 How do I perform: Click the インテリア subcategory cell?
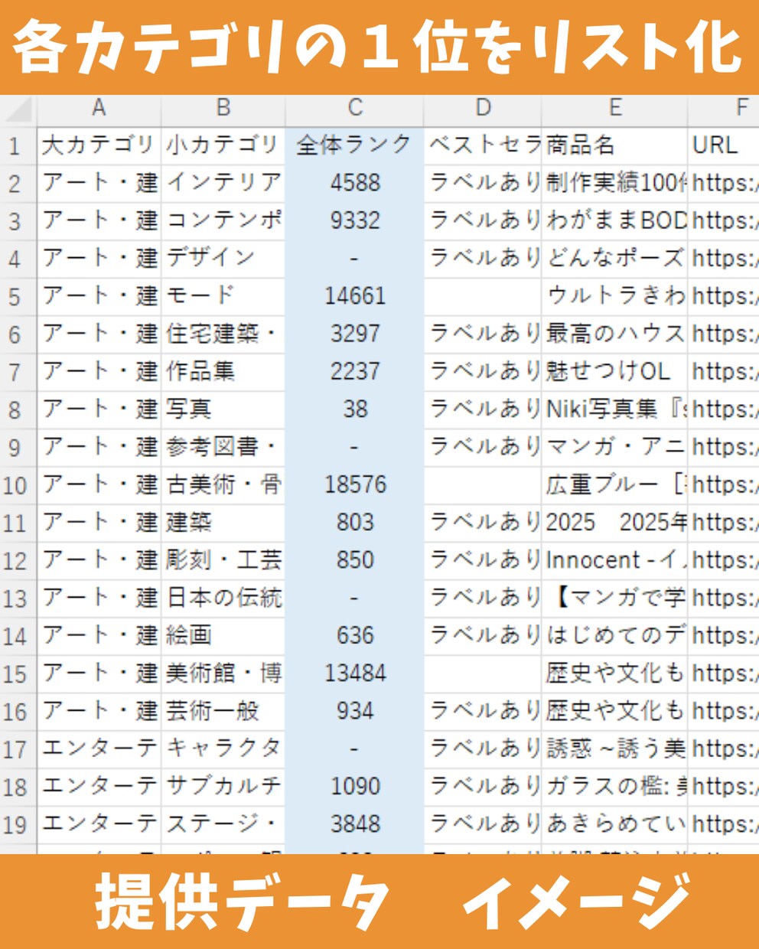pos(223,183)
